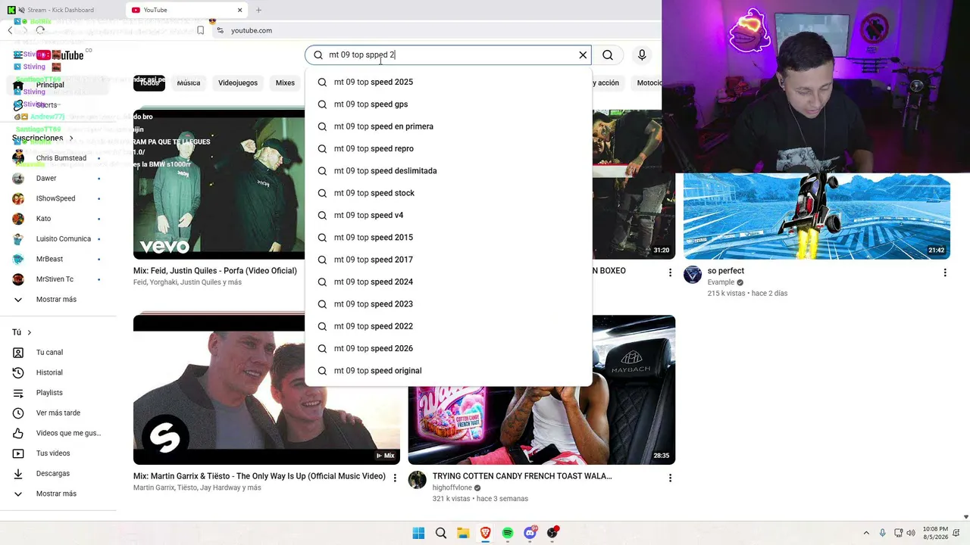970x545 pixels.
Task: Select the Todos filter chip
Action: (x=149, y=83)
